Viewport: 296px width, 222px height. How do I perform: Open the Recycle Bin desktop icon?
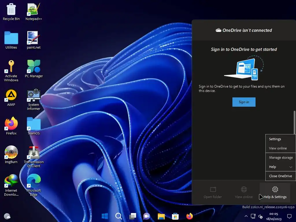tap(11, 12)
